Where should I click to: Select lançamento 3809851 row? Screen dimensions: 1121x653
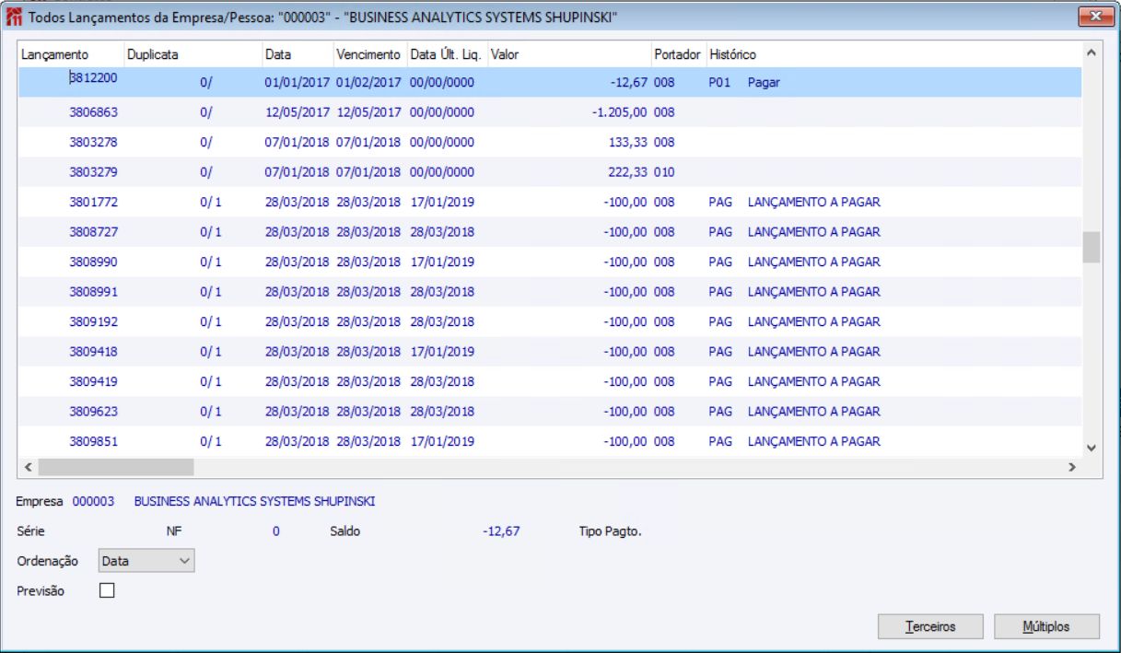(x=550, y=441)
